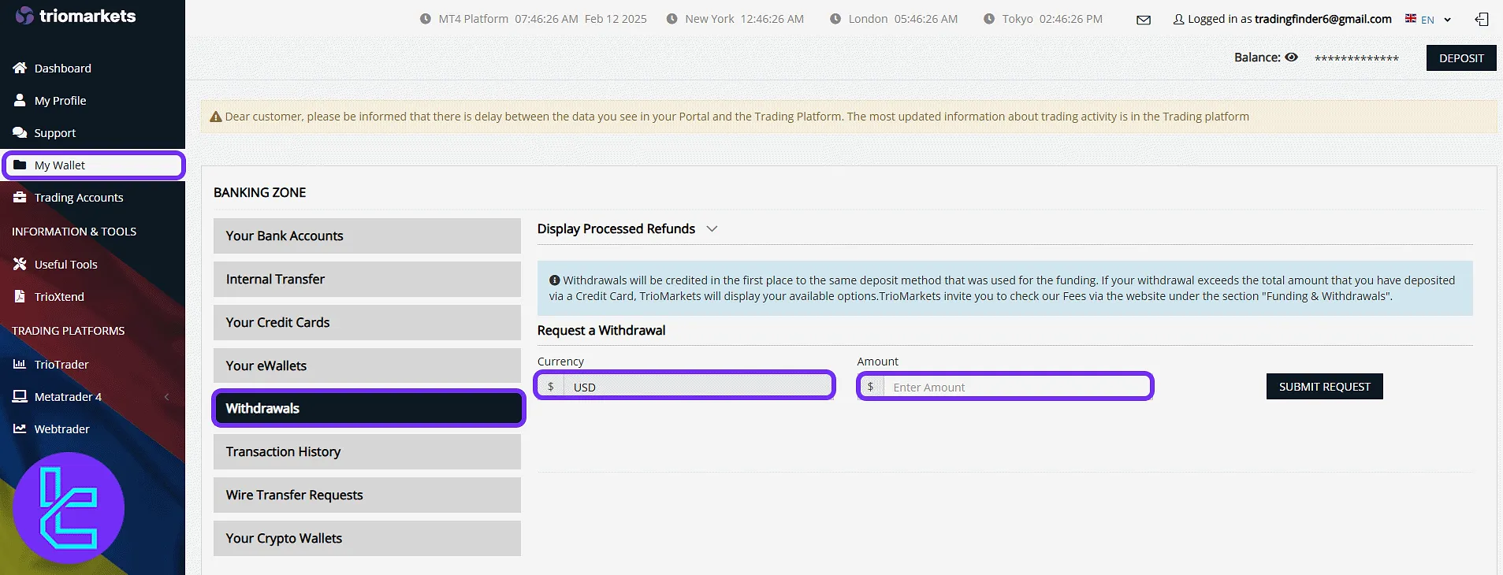The image size is (1503, 575).
Task: Open Your Credit Cards tab
Action: pyautogui.click(x=367, y=322)
